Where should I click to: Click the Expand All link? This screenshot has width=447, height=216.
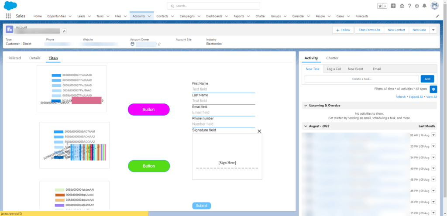pyautogui.click(x=416, y=97)
